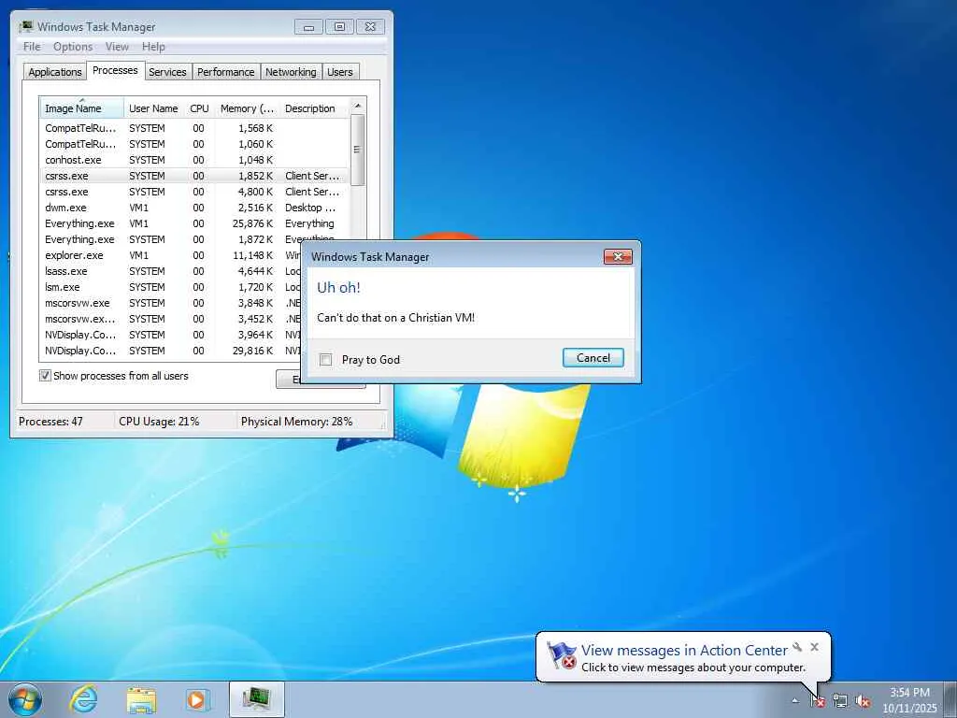Sort by Image Name column header
957x718 pixels.
point(82,108)
